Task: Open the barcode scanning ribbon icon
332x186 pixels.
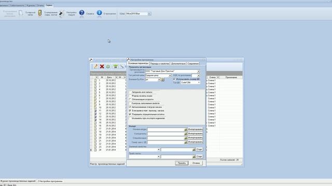Action: 40,13
